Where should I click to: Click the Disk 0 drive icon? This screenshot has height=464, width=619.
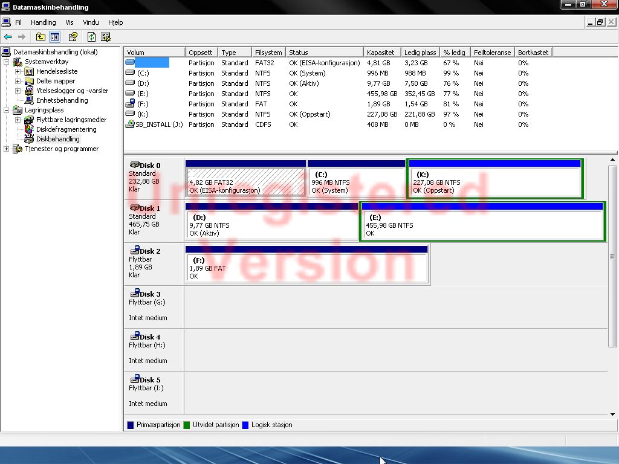pos(134,164)
